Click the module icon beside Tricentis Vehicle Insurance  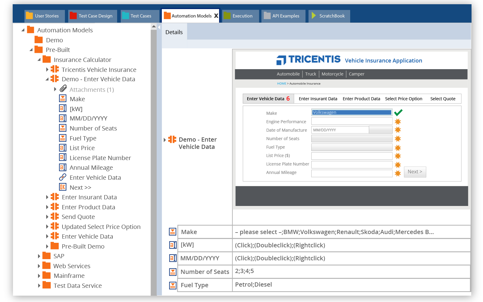(x=55, y=69)
